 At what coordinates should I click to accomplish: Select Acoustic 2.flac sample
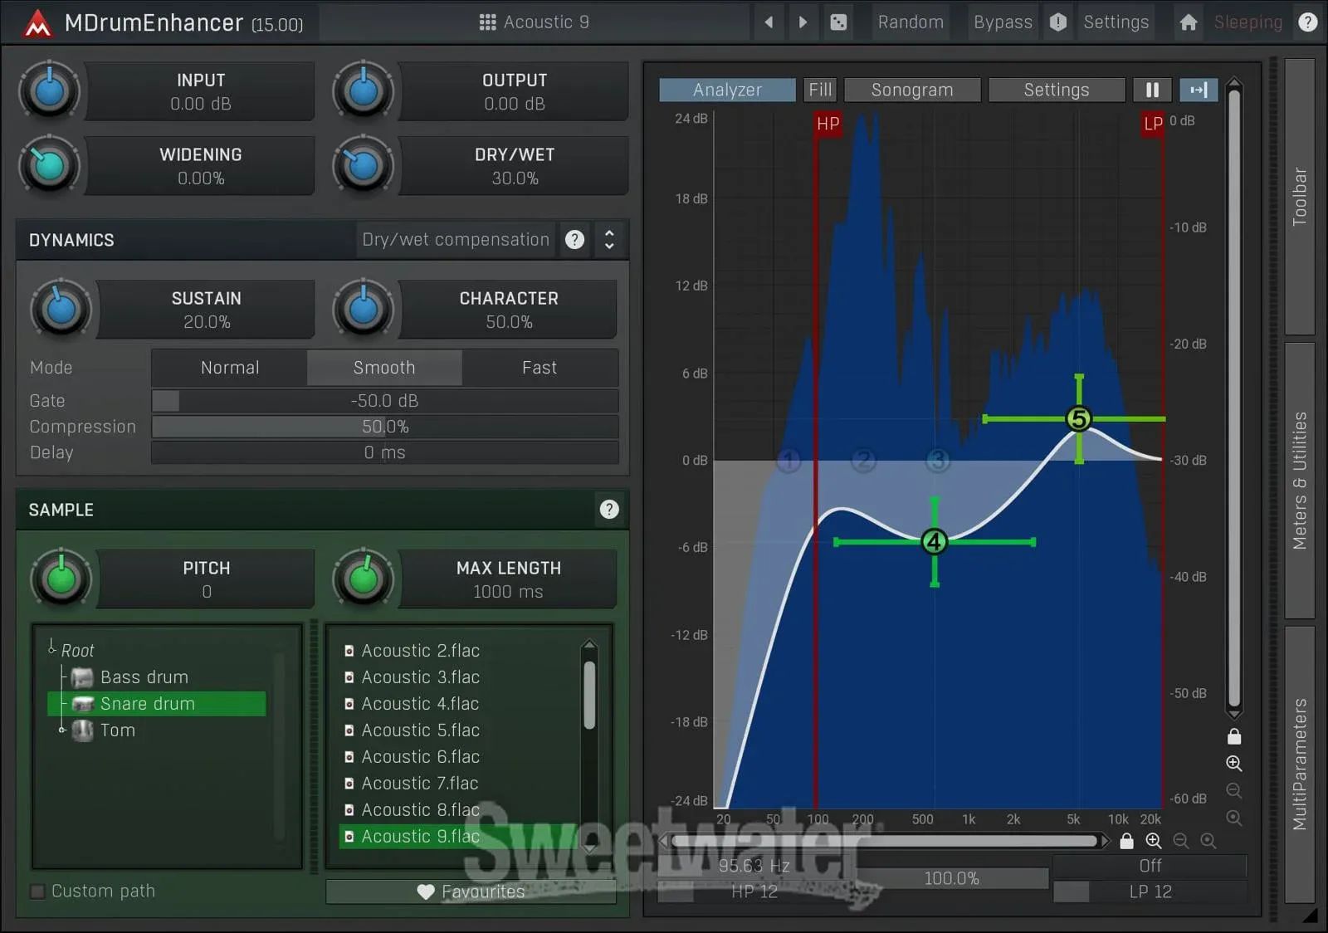(420, 651)
